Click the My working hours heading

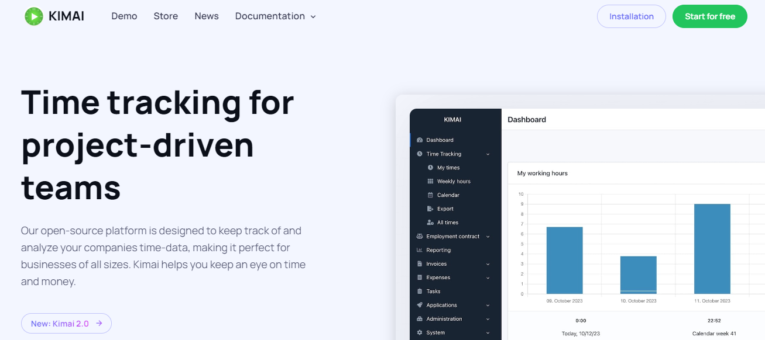[543, 174]
